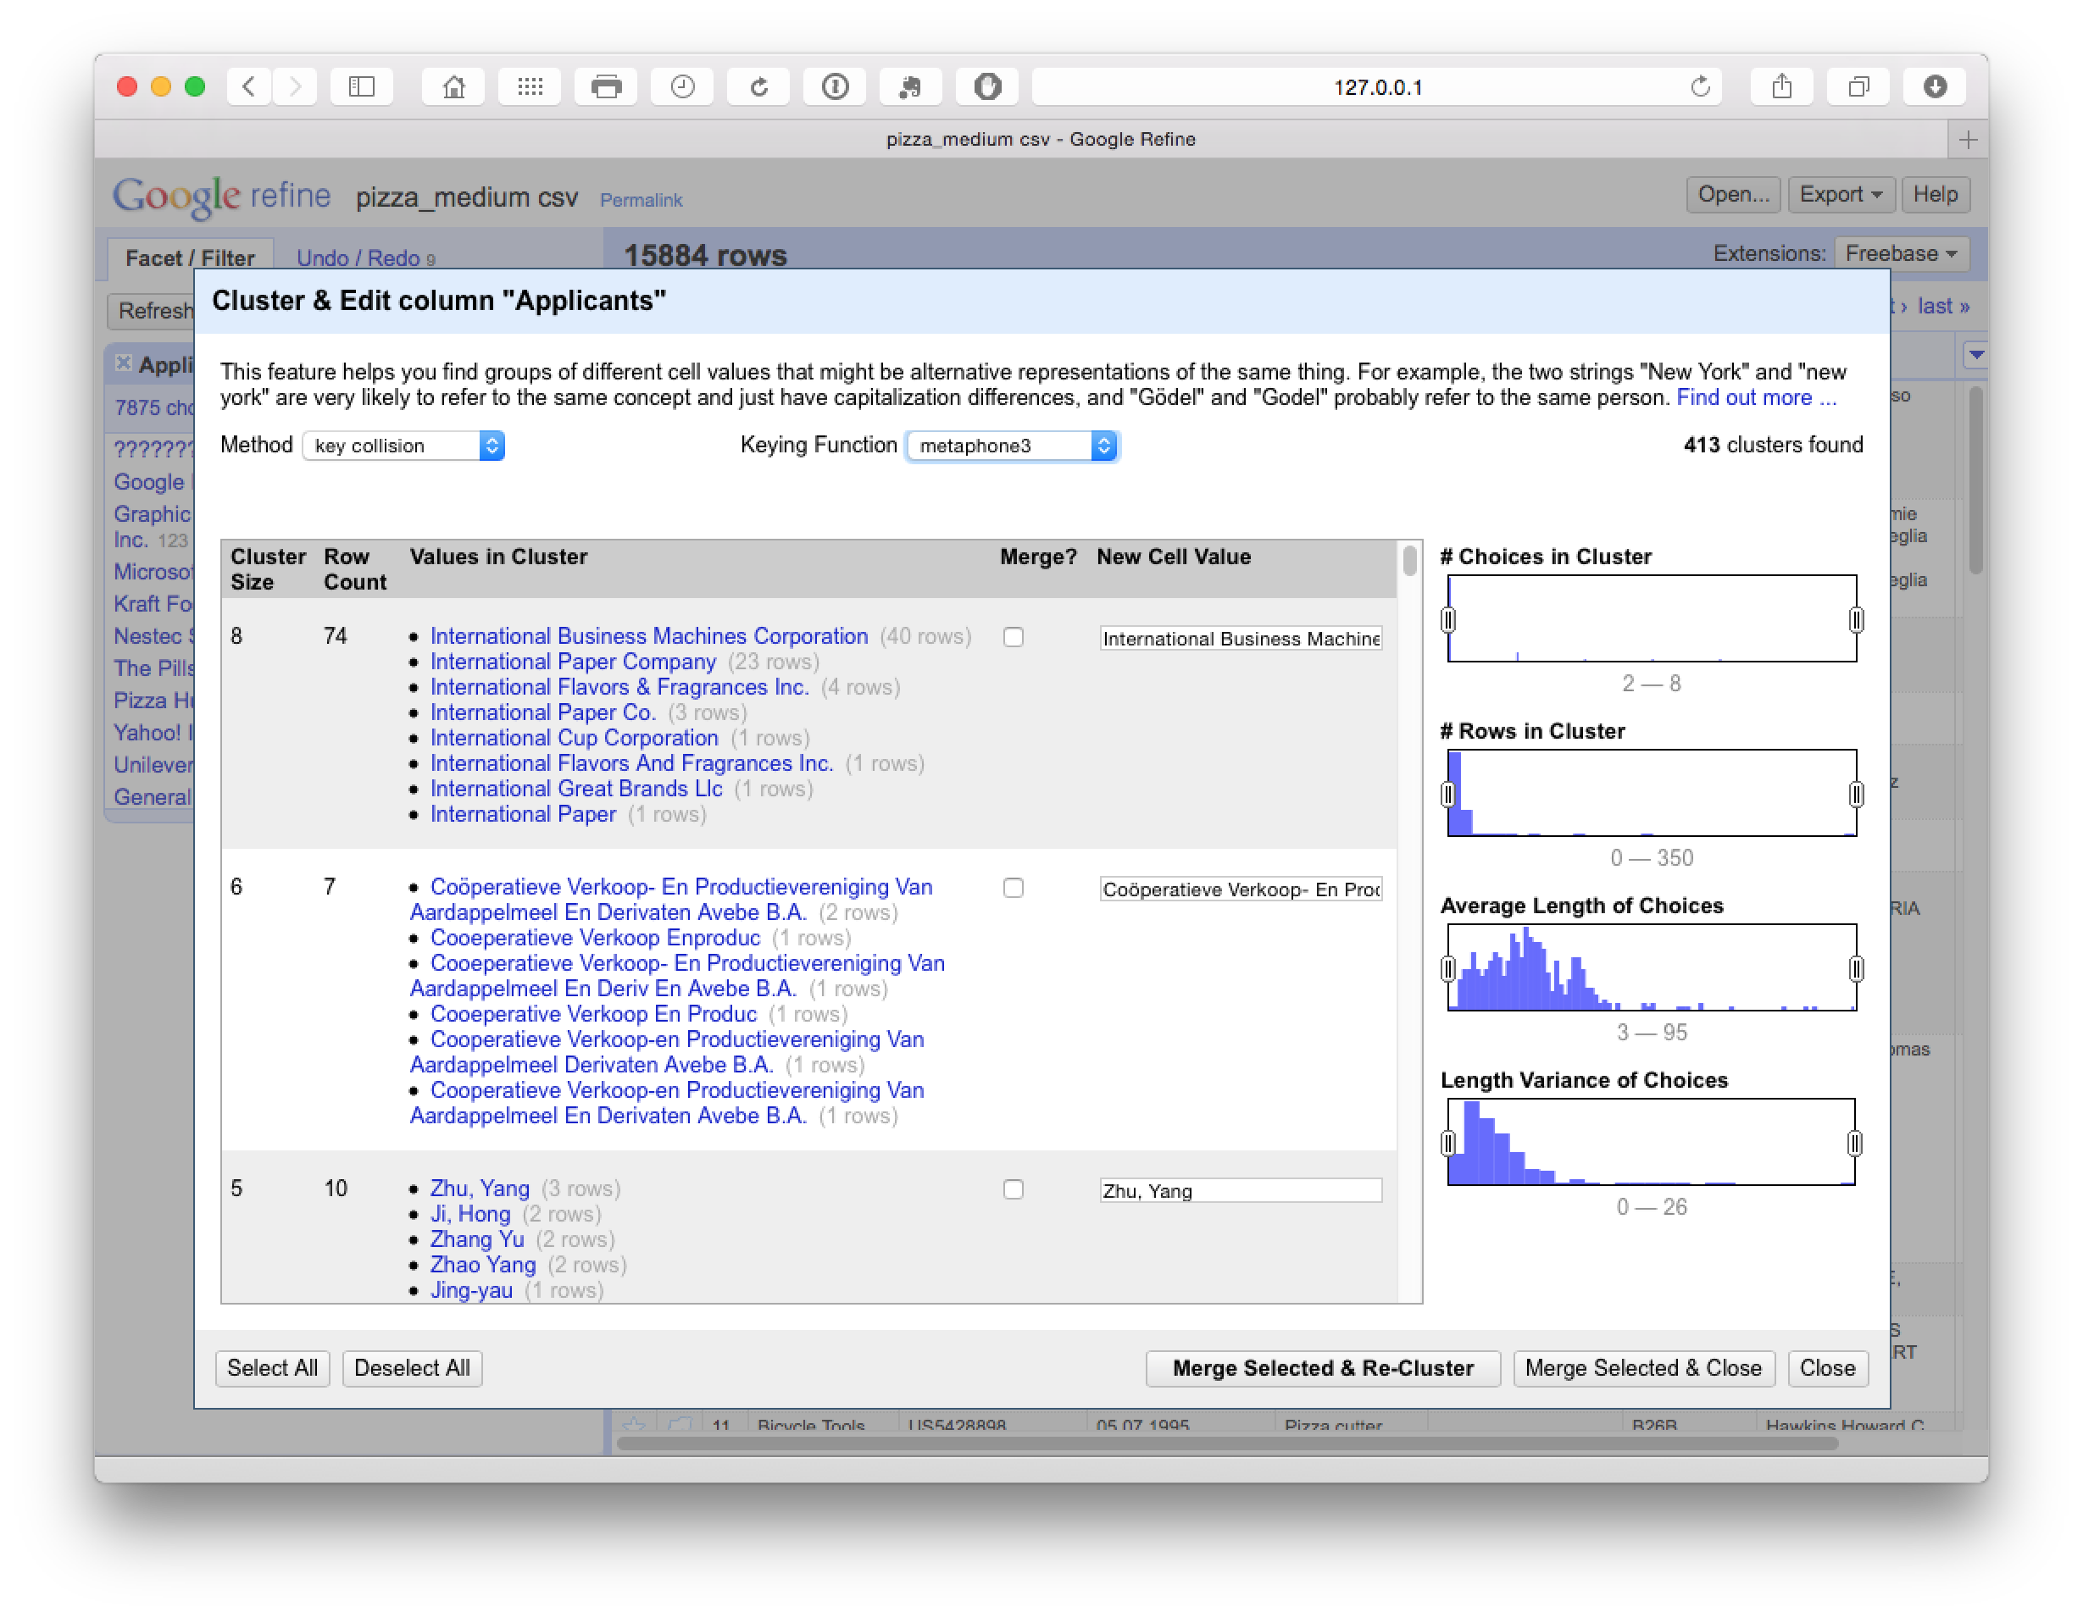Add a new tab with plus icon
Viewport: 2083px width, 1618px height.
(1968, 140)
